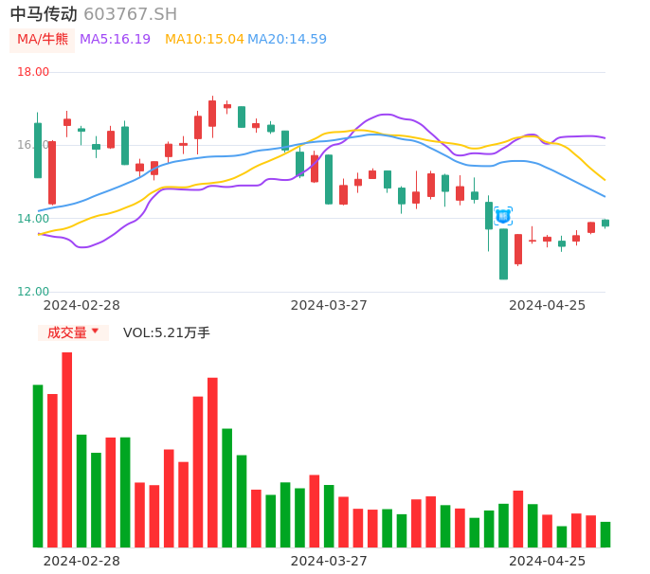650x574 pixels.
Task: Select the MA/牛熊 indicator button
Action: tap(43, 40)
